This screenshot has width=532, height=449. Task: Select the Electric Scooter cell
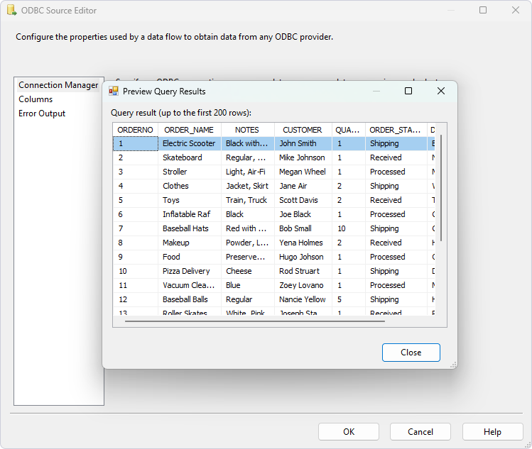pyautogui.click(x=189, y=143)
